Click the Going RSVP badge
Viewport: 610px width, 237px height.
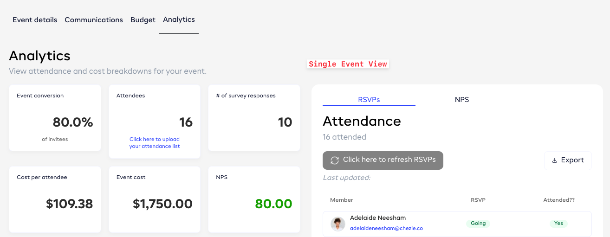478,224
